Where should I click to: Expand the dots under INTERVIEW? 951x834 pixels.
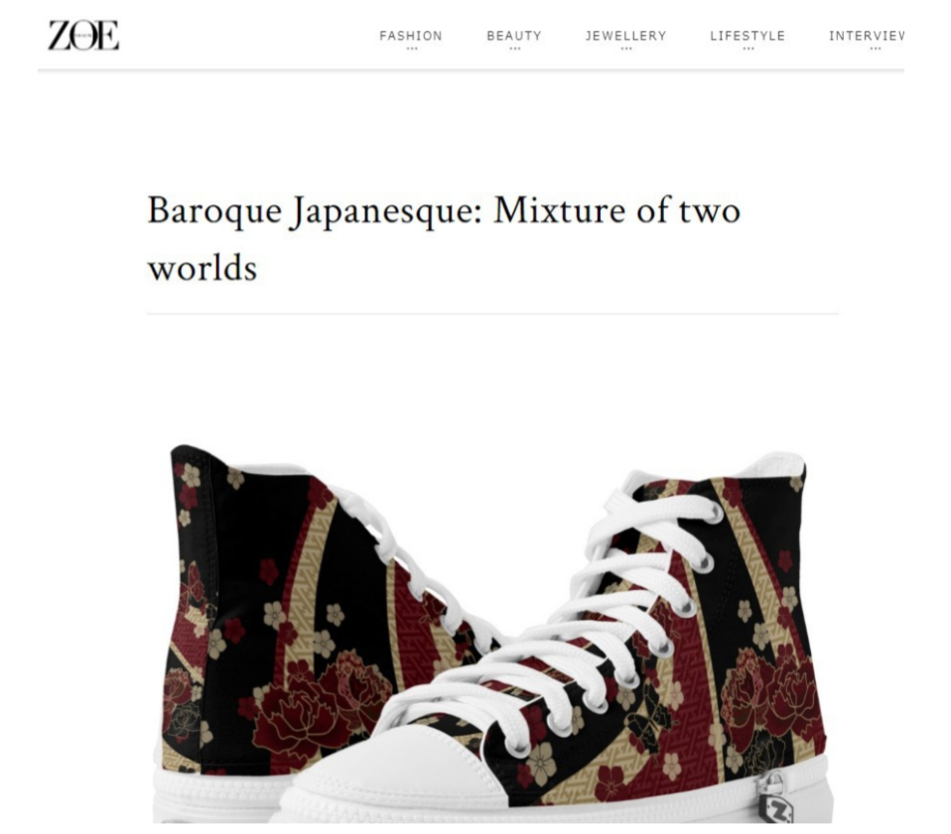click(876, 49)
